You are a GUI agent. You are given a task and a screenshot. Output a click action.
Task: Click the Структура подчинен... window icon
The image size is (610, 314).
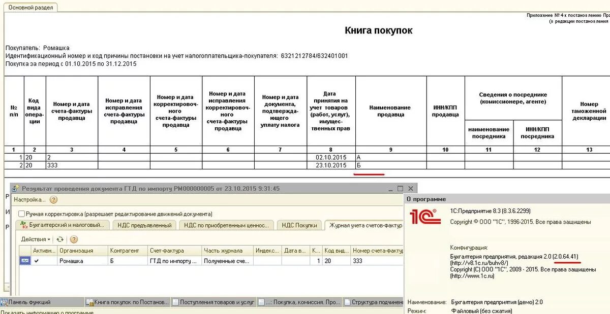point(347,302)
